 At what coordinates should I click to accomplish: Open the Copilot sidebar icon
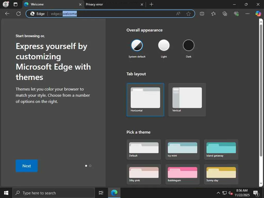[x=258, y=14]
